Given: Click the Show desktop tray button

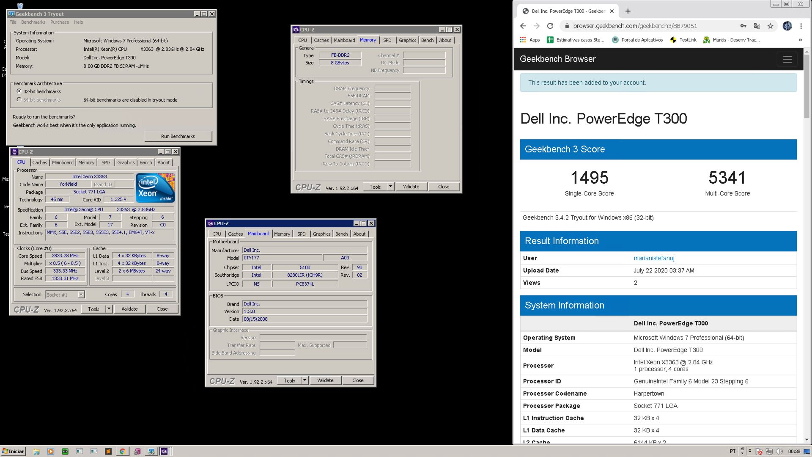Looking at the screenshot, I should pos(807,451).
